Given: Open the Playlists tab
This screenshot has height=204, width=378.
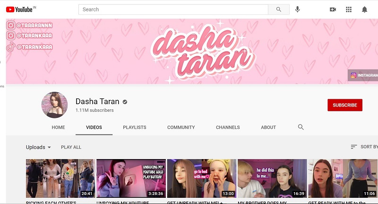Looking at the screenshot, I should coord(135,127).
